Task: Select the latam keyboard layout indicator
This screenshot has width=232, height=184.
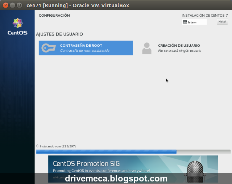Action: point(194,22)
